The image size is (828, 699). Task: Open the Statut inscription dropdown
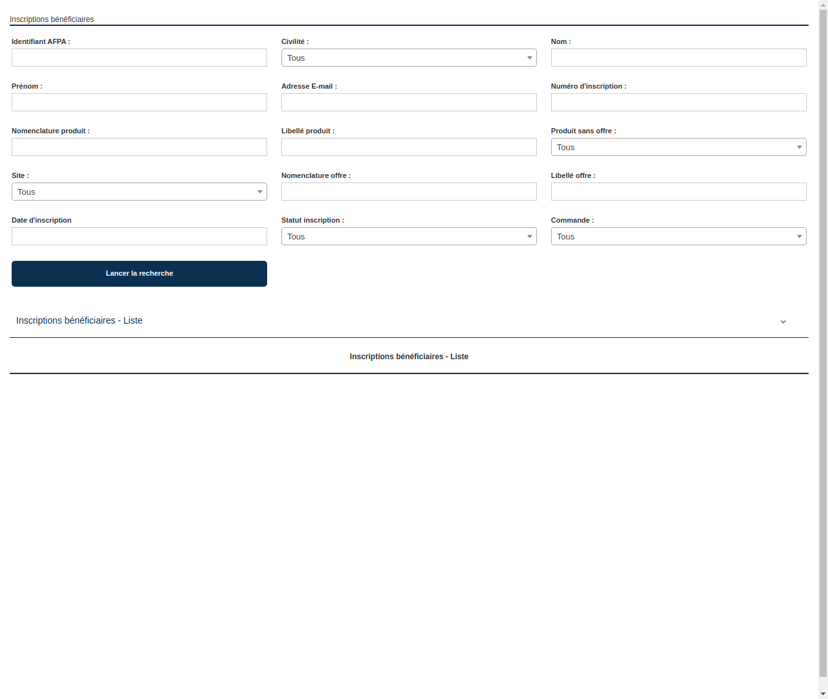409,236
